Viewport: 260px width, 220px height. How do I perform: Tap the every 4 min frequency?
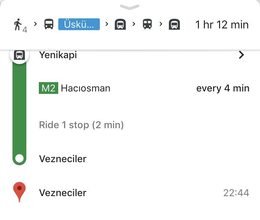point(223,88)
